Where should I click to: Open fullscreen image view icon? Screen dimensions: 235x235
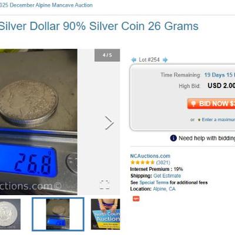pos(105,184)
